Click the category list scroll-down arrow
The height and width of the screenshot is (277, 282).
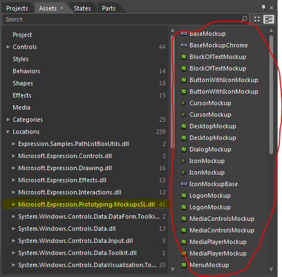tap(172, 269)
